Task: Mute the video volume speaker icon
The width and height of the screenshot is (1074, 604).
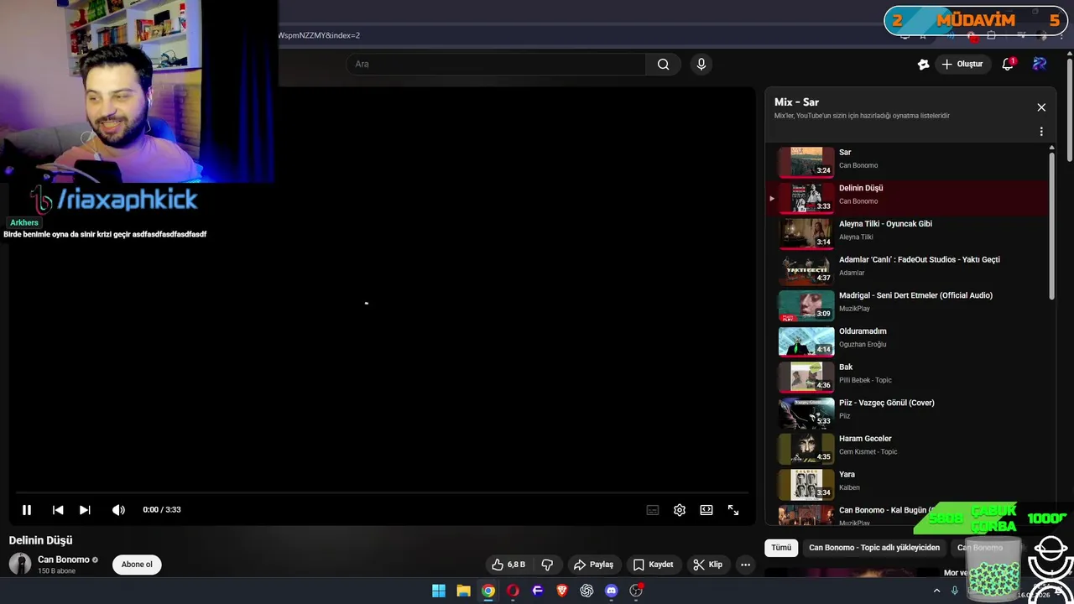Action: pyautogui.click(x=118, y=509)
